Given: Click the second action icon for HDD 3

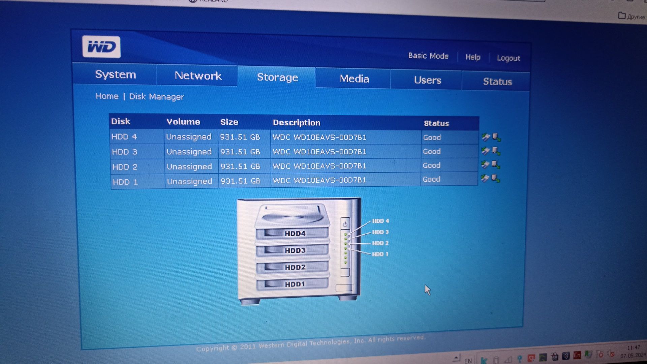Looking at the screenshot, I should pyautogui.click(x=496, y=151).
